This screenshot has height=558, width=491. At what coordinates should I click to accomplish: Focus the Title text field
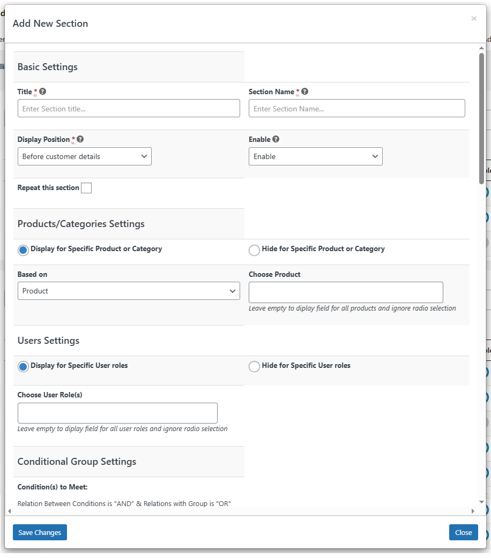pyautogui.click(x=129, y=108)
